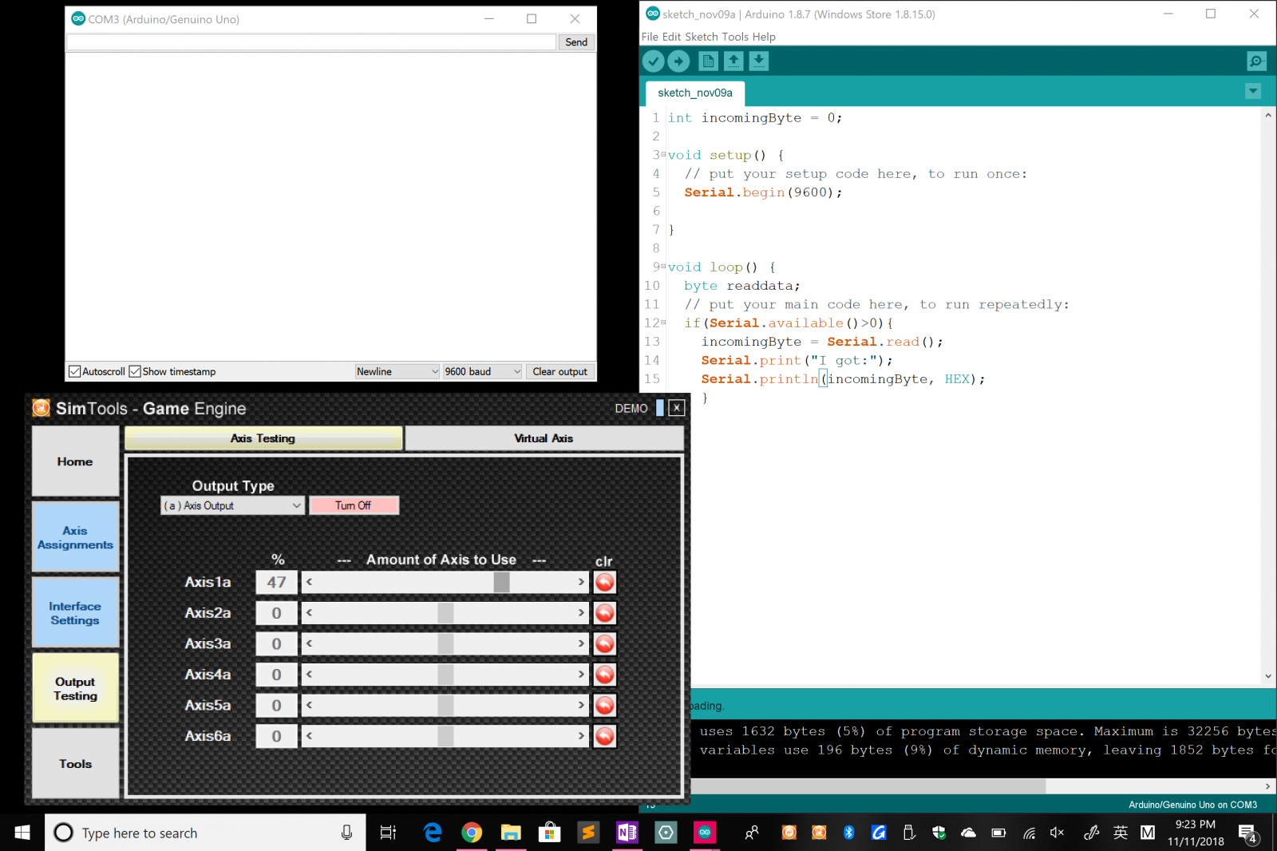The width and height of the screenshot is (1277, 851).
Task: Toggle the Autoscroll checkbox
Action: pos(74,371)
